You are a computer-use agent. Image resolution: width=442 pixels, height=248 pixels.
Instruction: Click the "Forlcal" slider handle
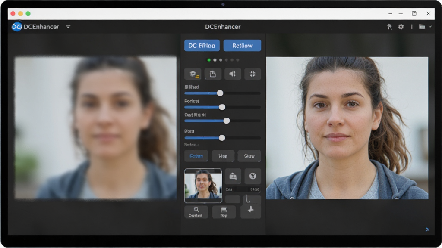(x=222, y=107)
